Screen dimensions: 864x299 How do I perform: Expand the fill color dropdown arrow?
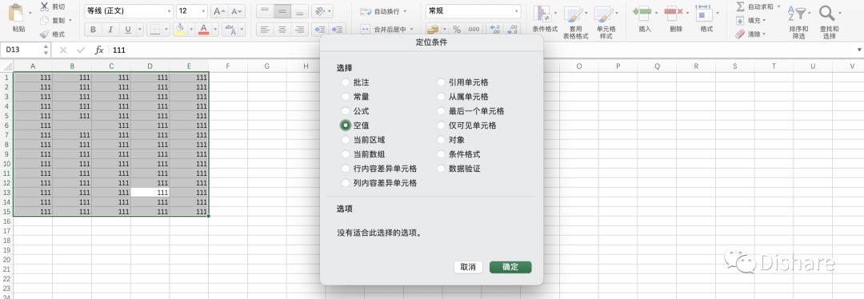coord(191,30)
